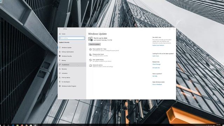Screen dimensions: 224x126
Task: Click View update history title text
Action: click(x=98, y=59)
